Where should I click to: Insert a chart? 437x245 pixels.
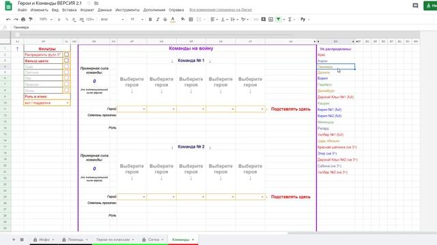(270, 20)
